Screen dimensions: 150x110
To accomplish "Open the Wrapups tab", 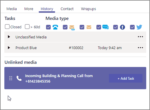I will coord(89,9).
